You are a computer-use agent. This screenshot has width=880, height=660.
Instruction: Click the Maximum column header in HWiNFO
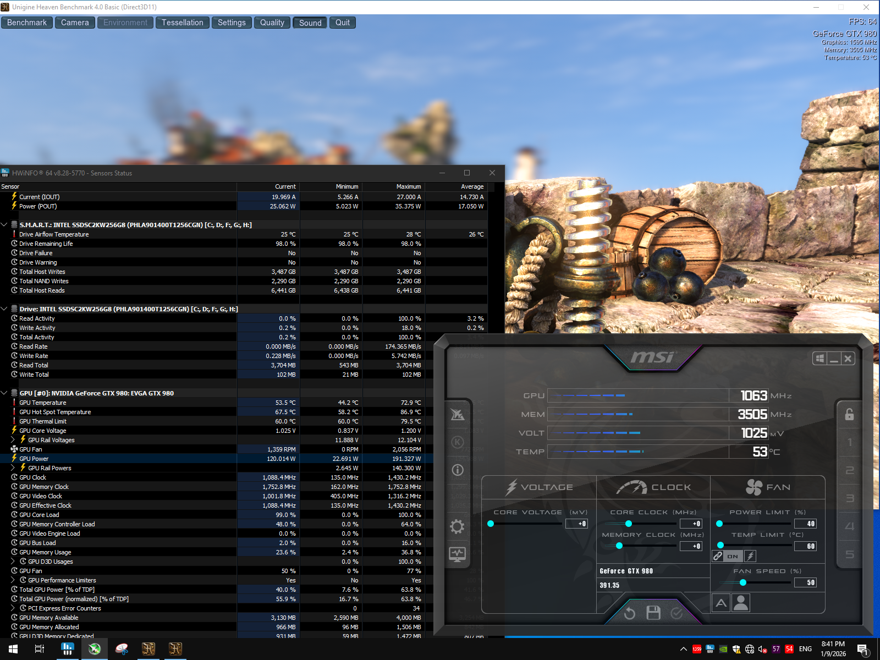point(394,186)
